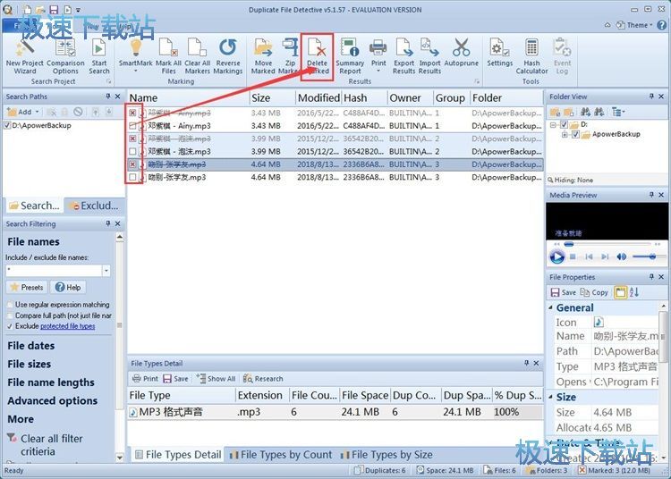Click Help button in filtering panel
The image size is (671, 479).
tap(69, 287)
